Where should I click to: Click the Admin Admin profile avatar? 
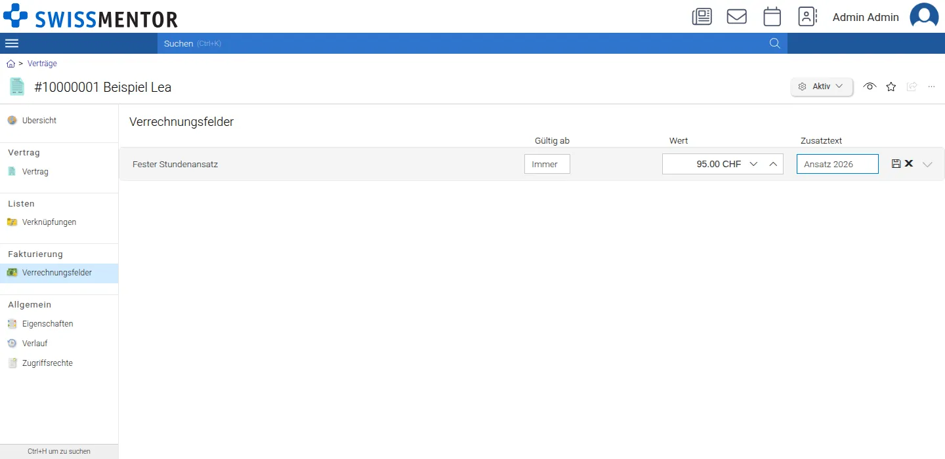(x=924, y=16)
